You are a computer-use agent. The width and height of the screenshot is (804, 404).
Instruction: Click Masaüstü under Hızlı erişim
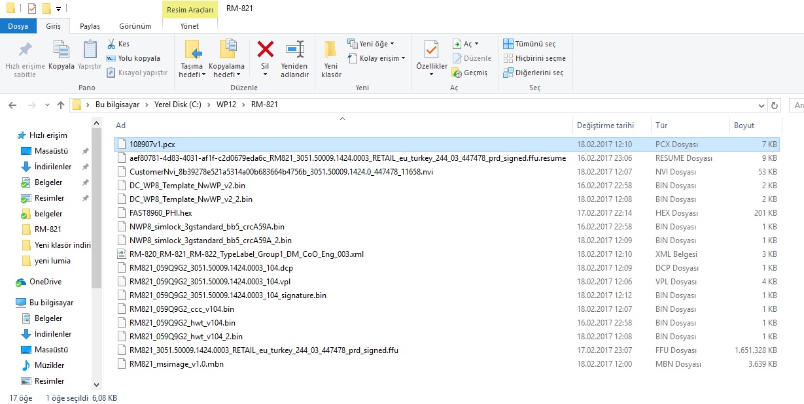(44, 151)
